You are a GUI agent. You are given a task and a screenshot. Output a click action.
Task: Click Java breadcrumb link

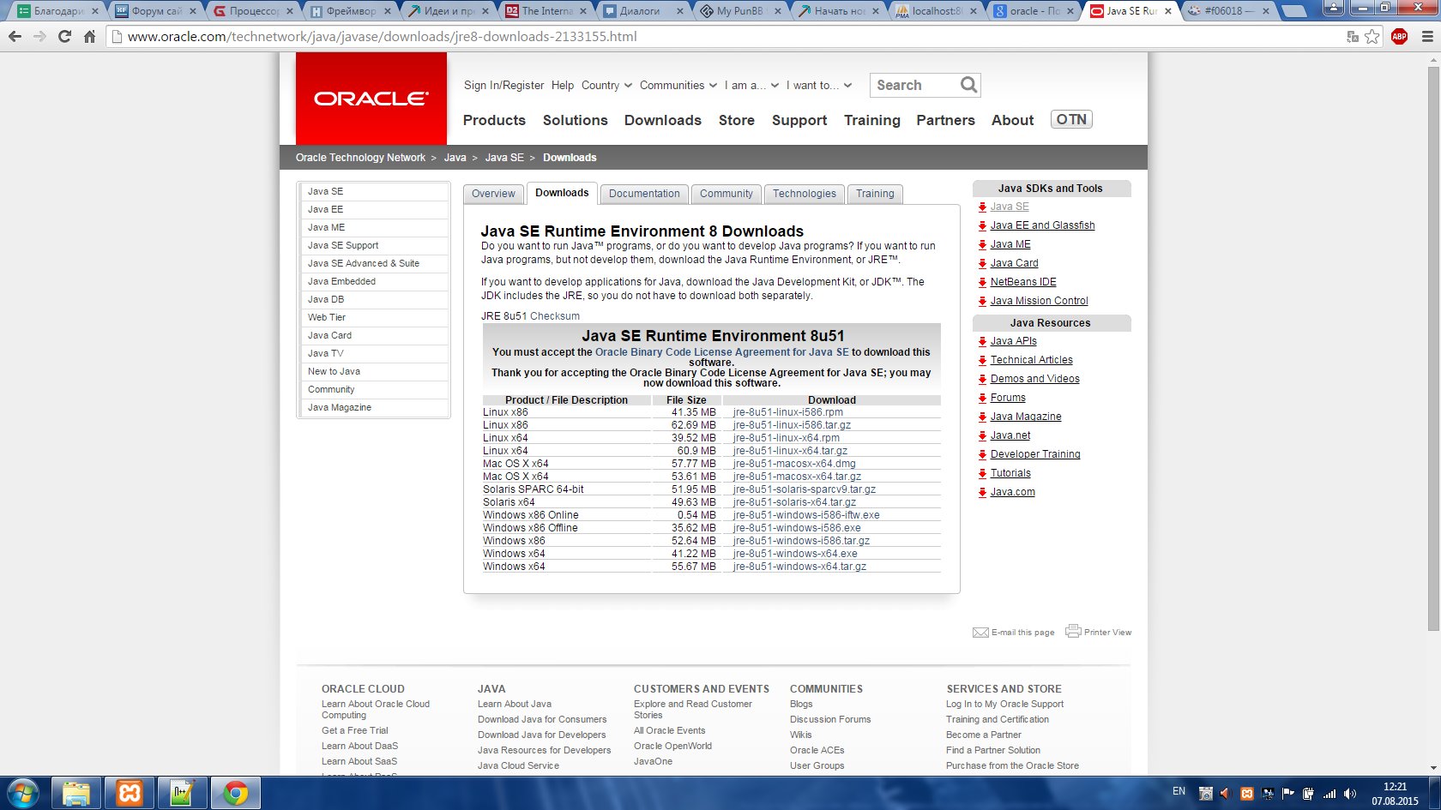[455, 158]
